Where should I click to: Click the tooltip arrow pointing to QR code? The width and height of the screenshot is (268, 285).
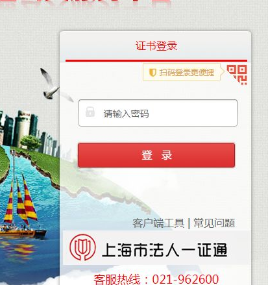click(x=223, y=72)
